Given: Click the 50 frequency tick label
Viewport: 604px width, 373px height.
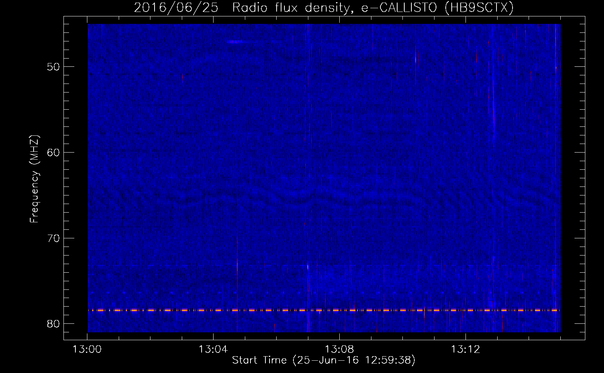Looking at the screenshot, I should (x=54, y=67).
